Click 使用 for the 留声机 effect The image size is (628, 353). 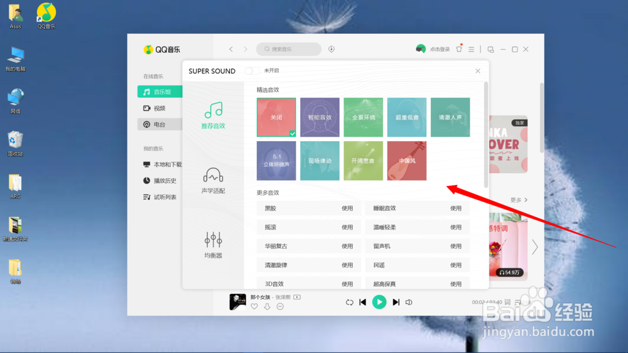coord(456,246)
